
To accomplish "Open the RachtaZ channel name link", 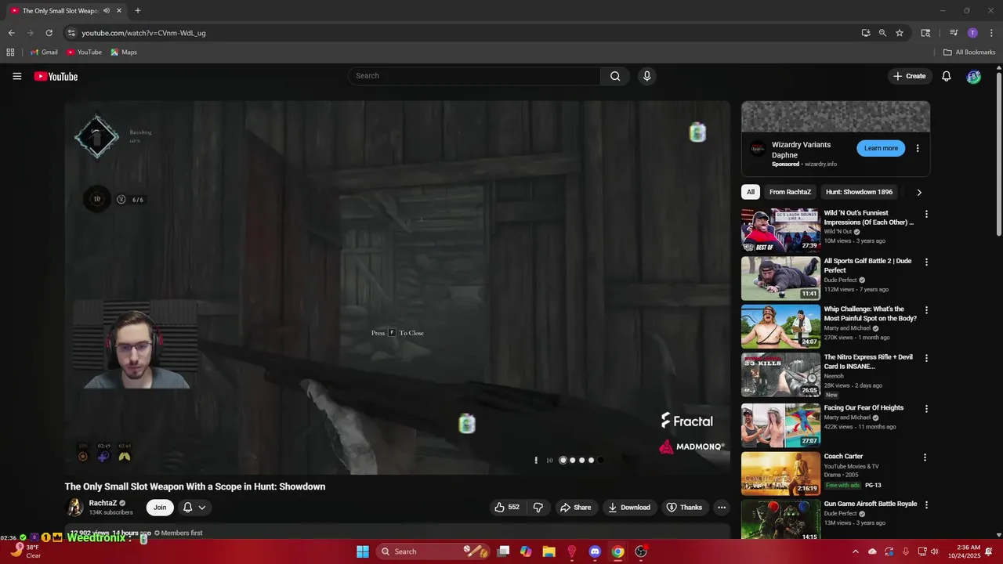I will coord(103,503).
